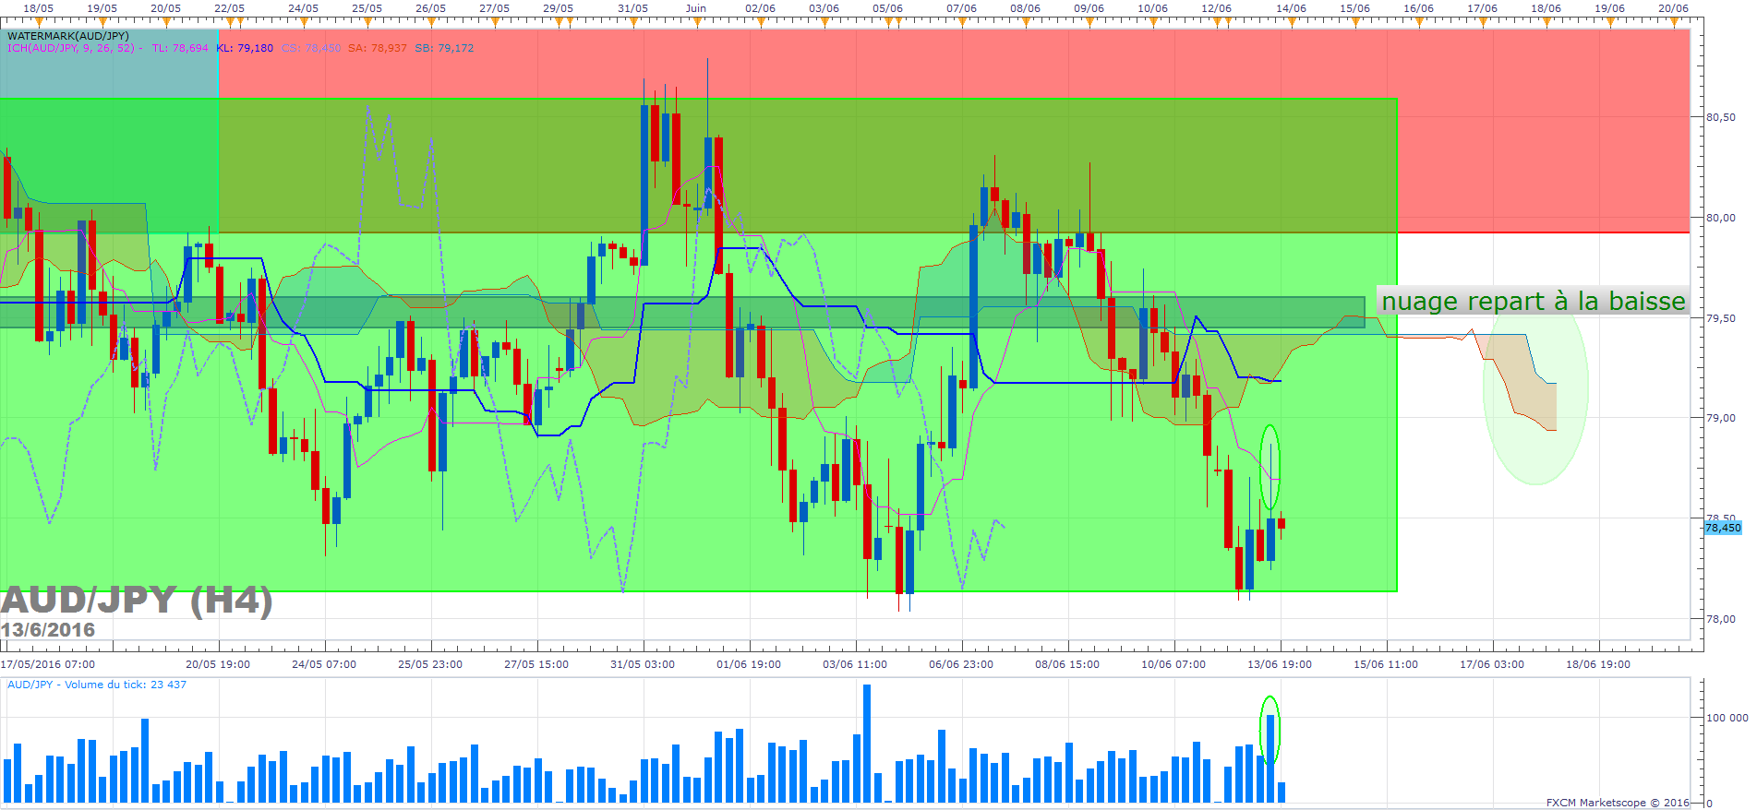Click the KL: 79,180 legend value
The image size is (1757, 810).
[x=246, y=48]
